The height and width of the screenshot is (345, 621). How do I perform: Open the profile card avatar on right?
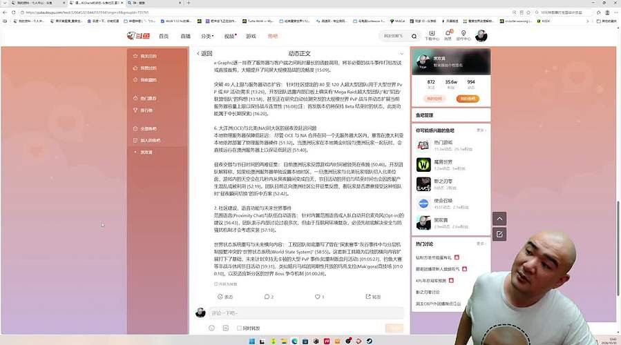[423, 63]
